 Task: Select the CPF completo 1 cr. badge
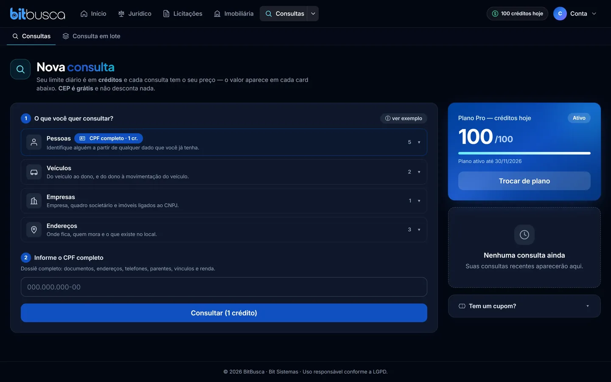click(x=109, y=138)
